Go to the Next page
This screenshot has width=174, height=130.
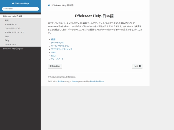pos(137,66)
